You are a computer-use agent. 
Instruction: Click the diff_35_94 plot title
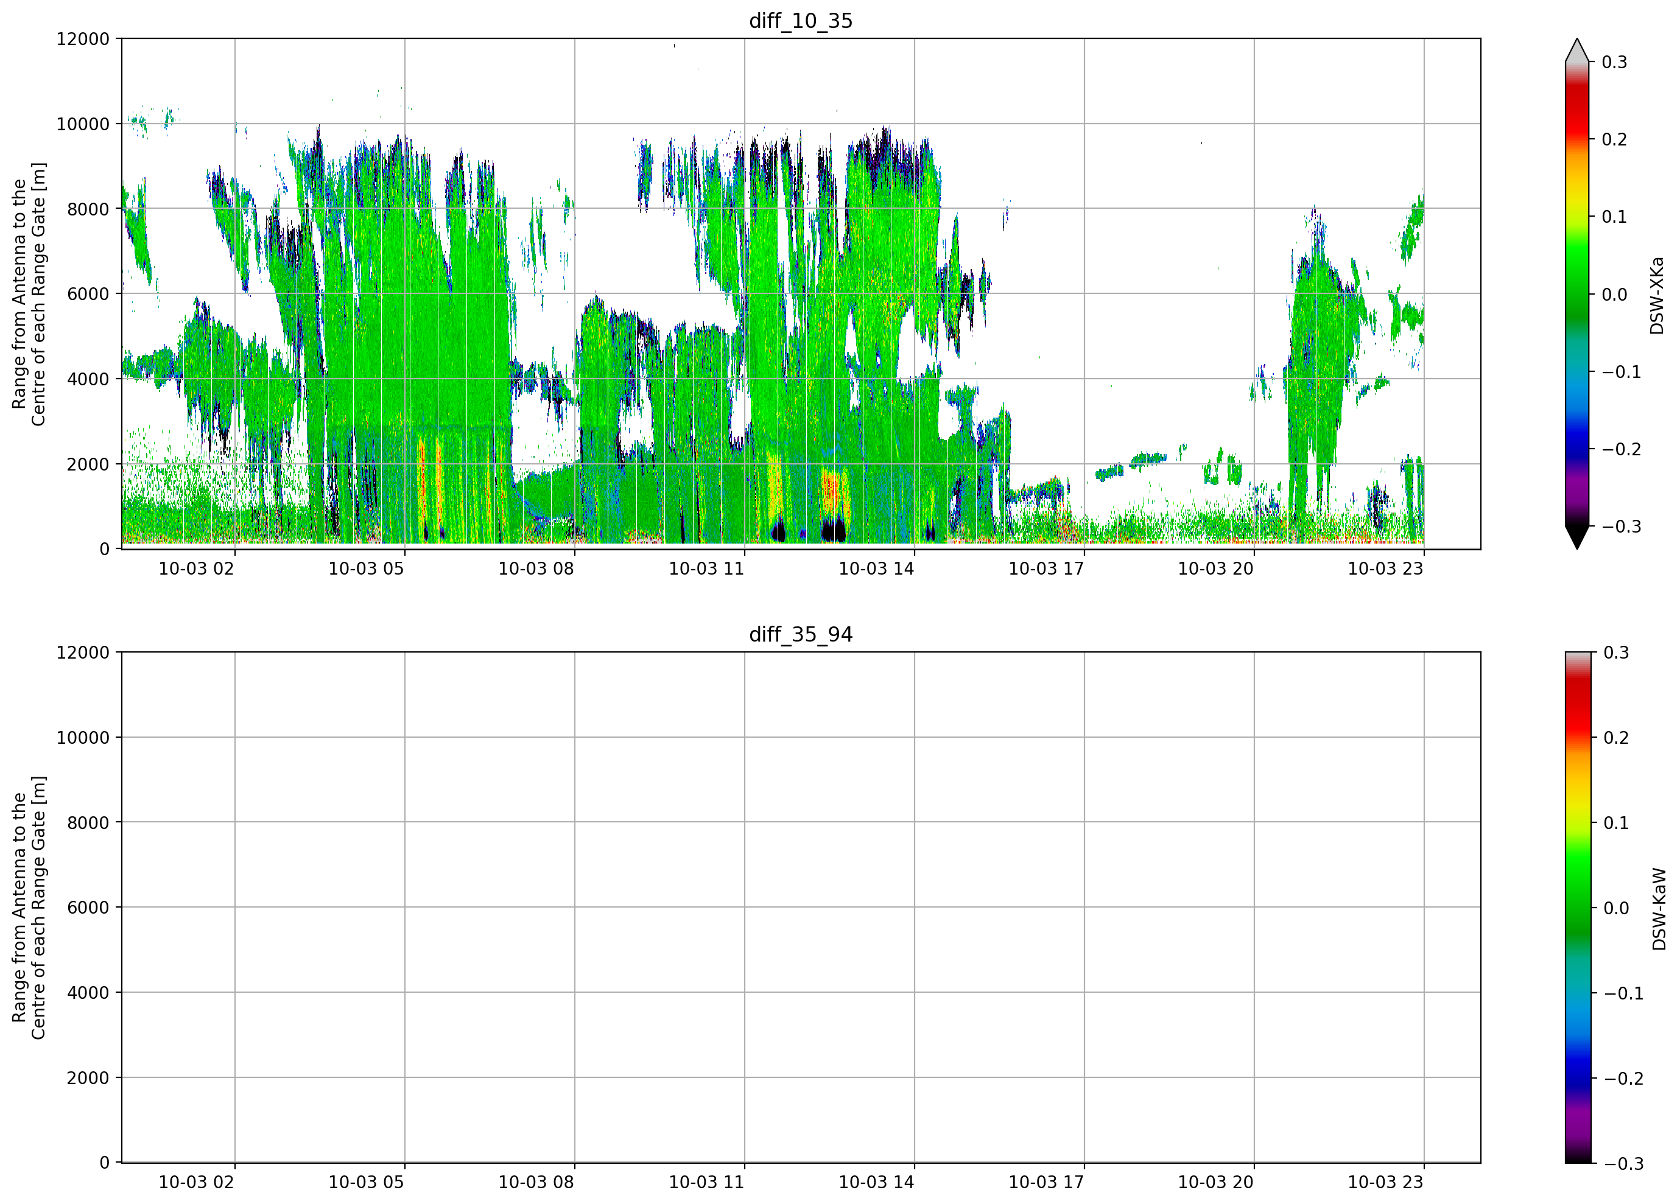tap(801, 635)
